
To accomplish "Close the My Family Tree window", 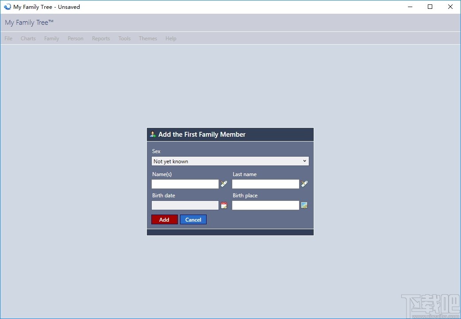I will click(x=450, y=7).
